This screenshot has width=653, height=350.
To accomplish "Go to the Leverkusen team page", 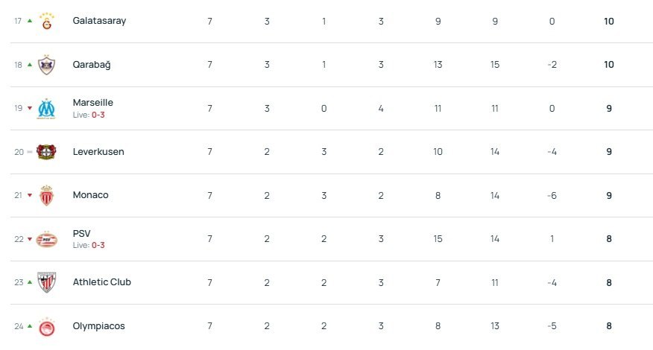I will 98,152.
